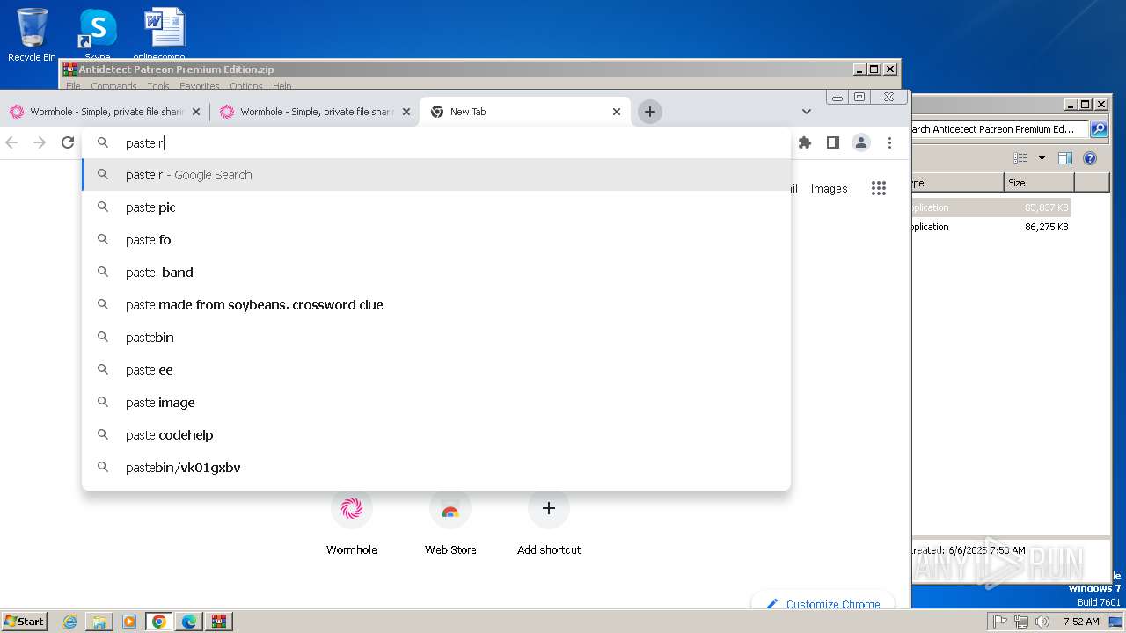Viewport: 1126px width, 633px height.
Task: Open WinRAR Commands menu
Action: (113, 86)
